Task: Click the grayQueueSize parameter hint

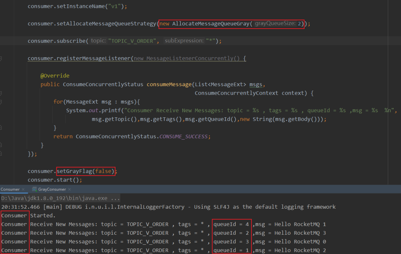Action: click(x=275, y=23)
